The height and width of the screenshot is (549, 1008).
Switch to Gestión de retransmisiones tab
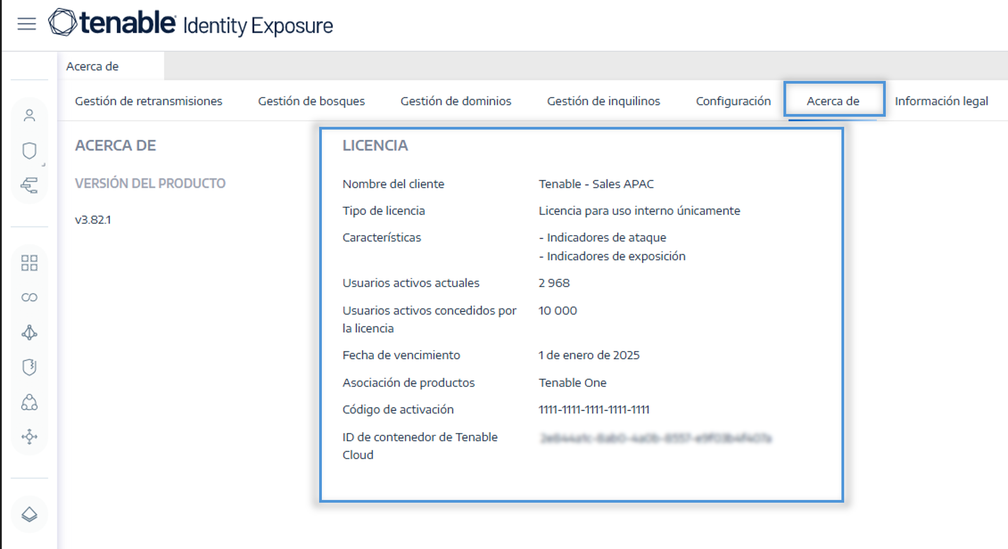pos(149,101)
